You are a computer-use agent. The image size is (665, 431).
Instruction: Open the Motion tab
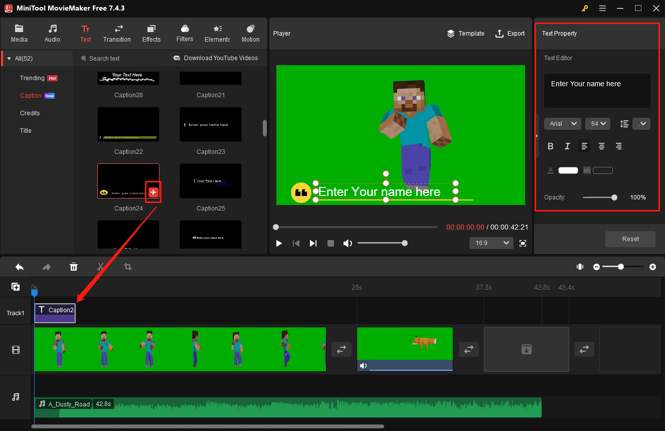click(250, 34)
